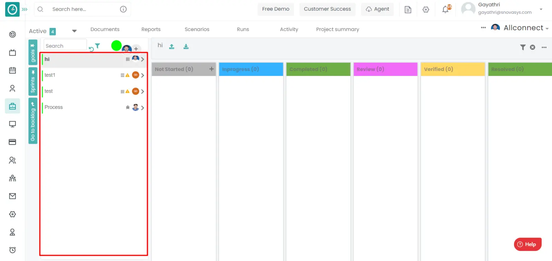Expand the 'hi' goal chevron
The width and height of the screenshot is (552, 261).
tap(142, 59)
